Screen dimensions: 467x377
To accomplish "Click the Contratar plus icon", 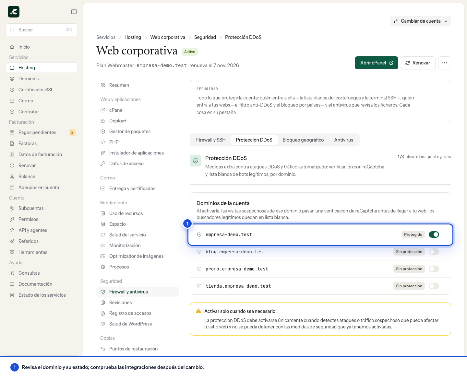I will [12, 112].
